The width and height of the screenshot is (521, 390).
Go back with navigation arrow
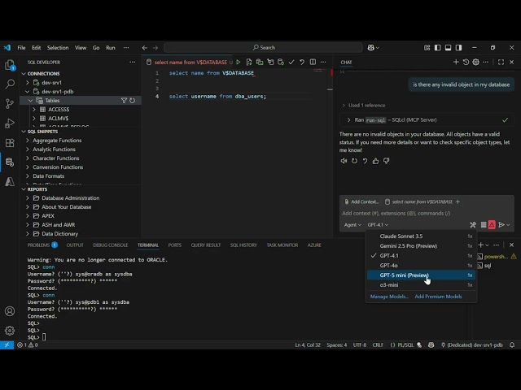145,48
